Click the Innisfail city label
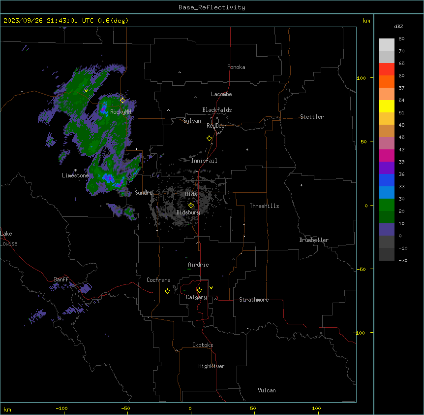The image size is (424, 415). point(204,161)
